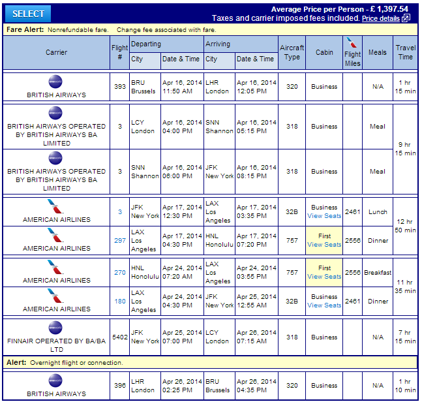The image size is (422, 404).
Task: Click View Seats for JFK to LAX flight
Action: 324,216
